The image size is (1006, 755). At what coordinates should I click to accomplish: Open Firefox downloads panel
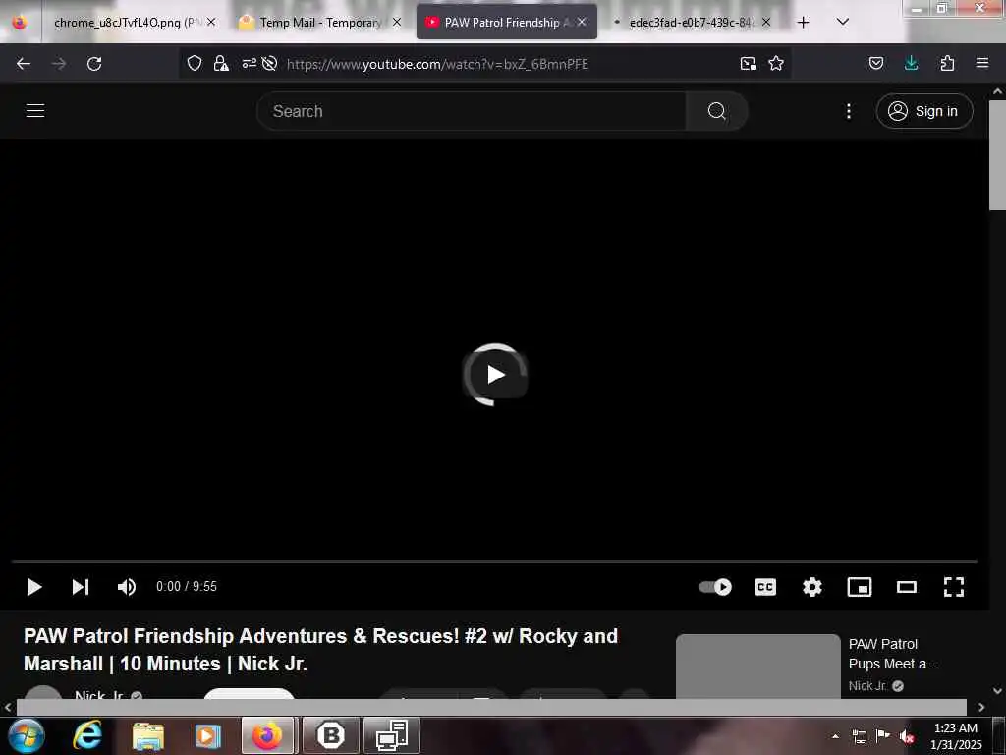click(911, 63)
